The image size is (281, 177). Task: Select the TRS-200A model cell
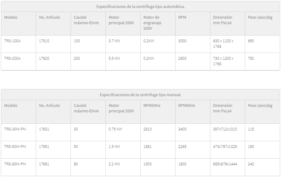[13, 58]
